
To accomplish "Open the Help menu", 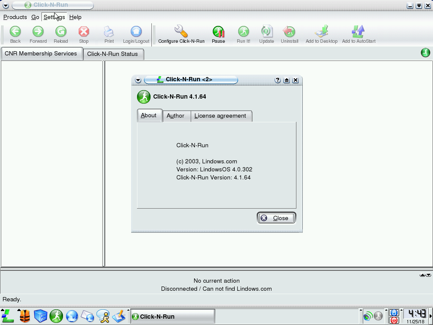I will coord(75,17).
